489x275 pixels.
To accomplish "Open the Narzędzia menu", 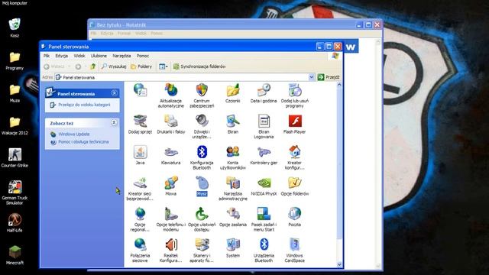I will point(121,56).
